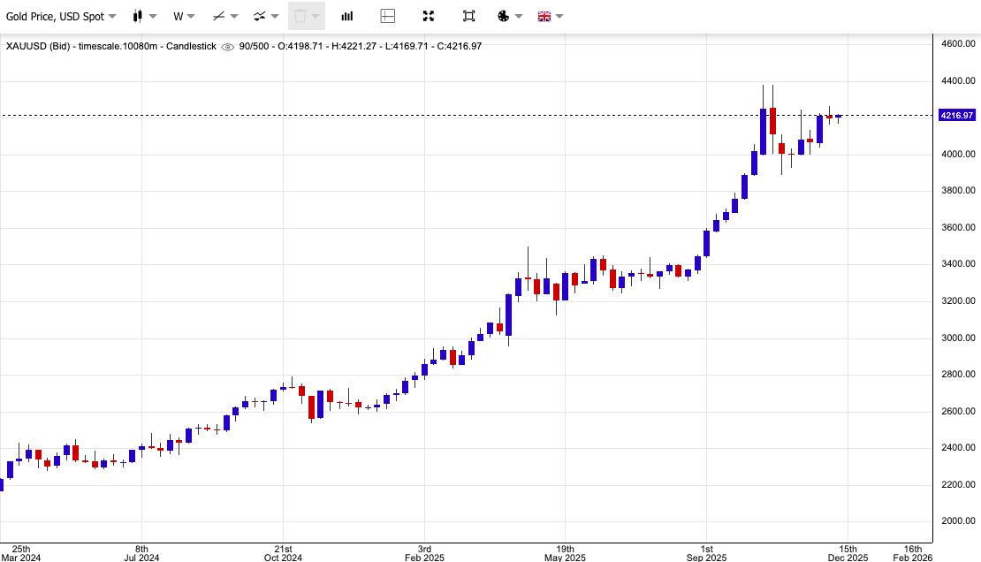Toggle the eye visibility icon for XAUUSD series

227,47
